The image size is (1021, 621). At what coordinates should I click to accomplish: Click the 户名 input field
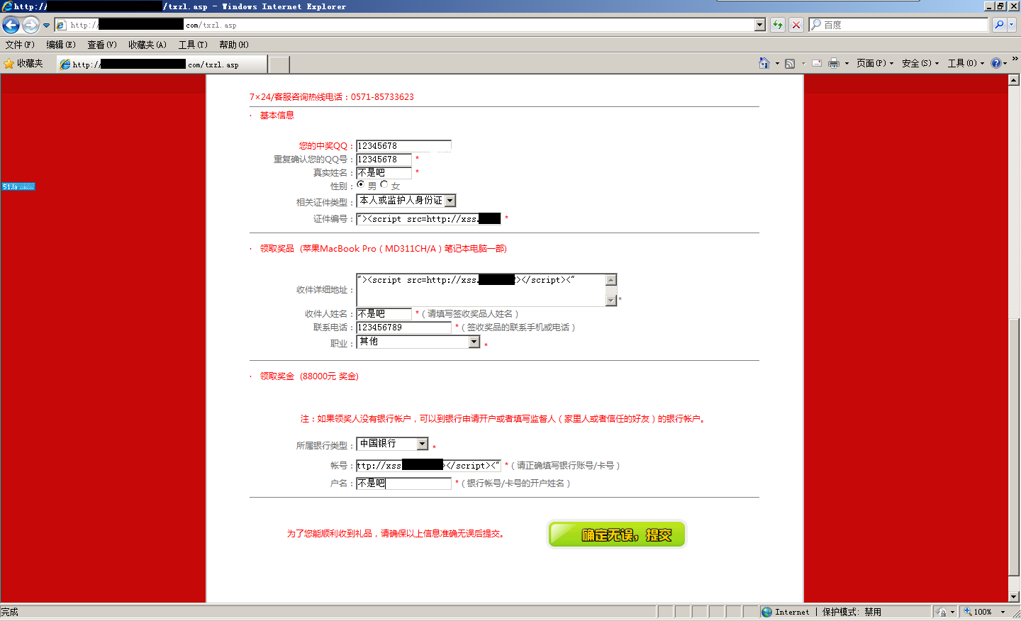[403, 483]
